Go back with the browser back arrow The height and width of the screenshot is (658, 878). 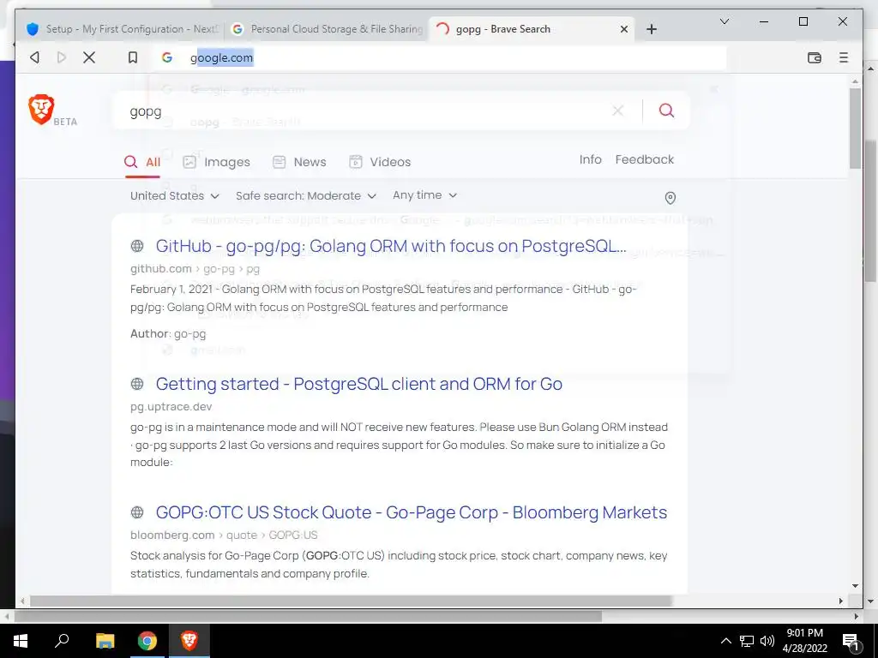click(34, 57)
